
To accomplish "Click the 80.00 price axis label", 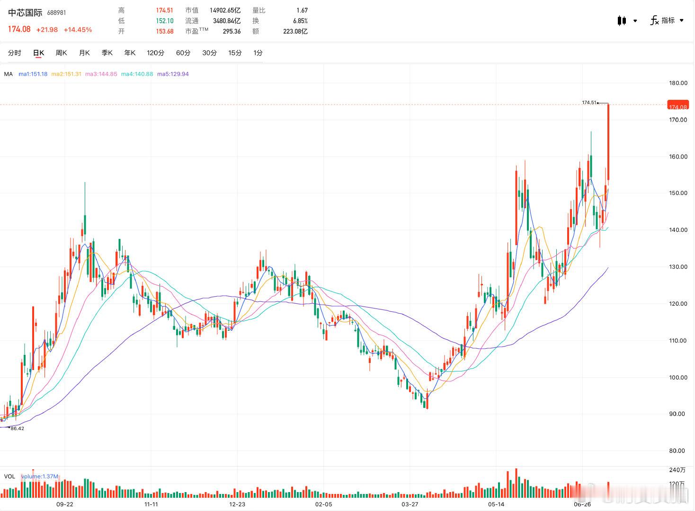I will (x=678, y=451).
